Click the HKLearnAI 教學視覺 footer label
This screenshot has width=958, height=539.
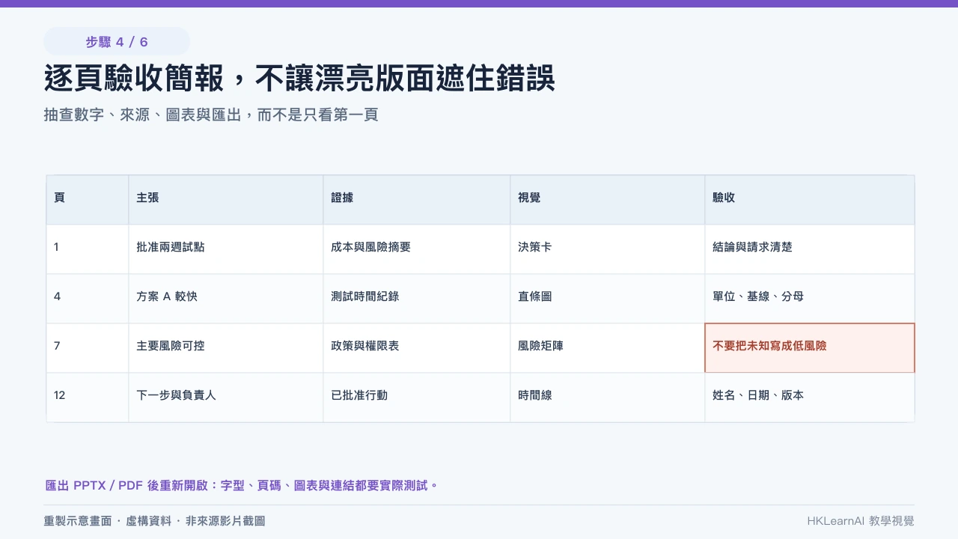click(x=861, y=521)
